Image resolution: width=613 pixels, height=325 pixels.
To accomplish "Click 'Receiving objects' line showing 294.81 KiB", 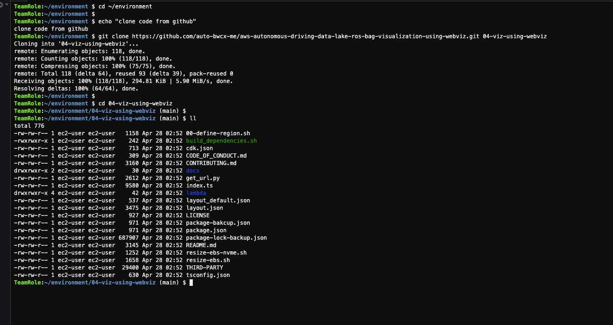I will pos(123,81).
